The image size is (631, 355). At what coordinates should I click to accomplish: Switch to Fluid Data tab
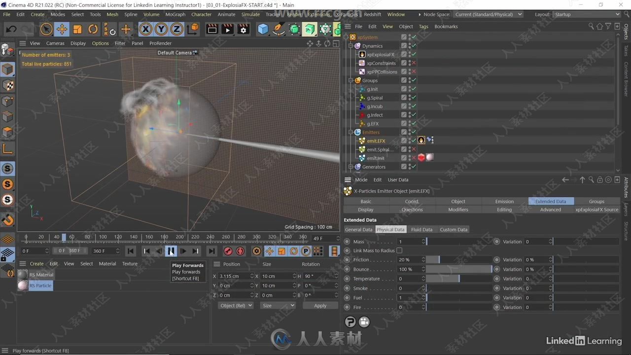[421, 230]
